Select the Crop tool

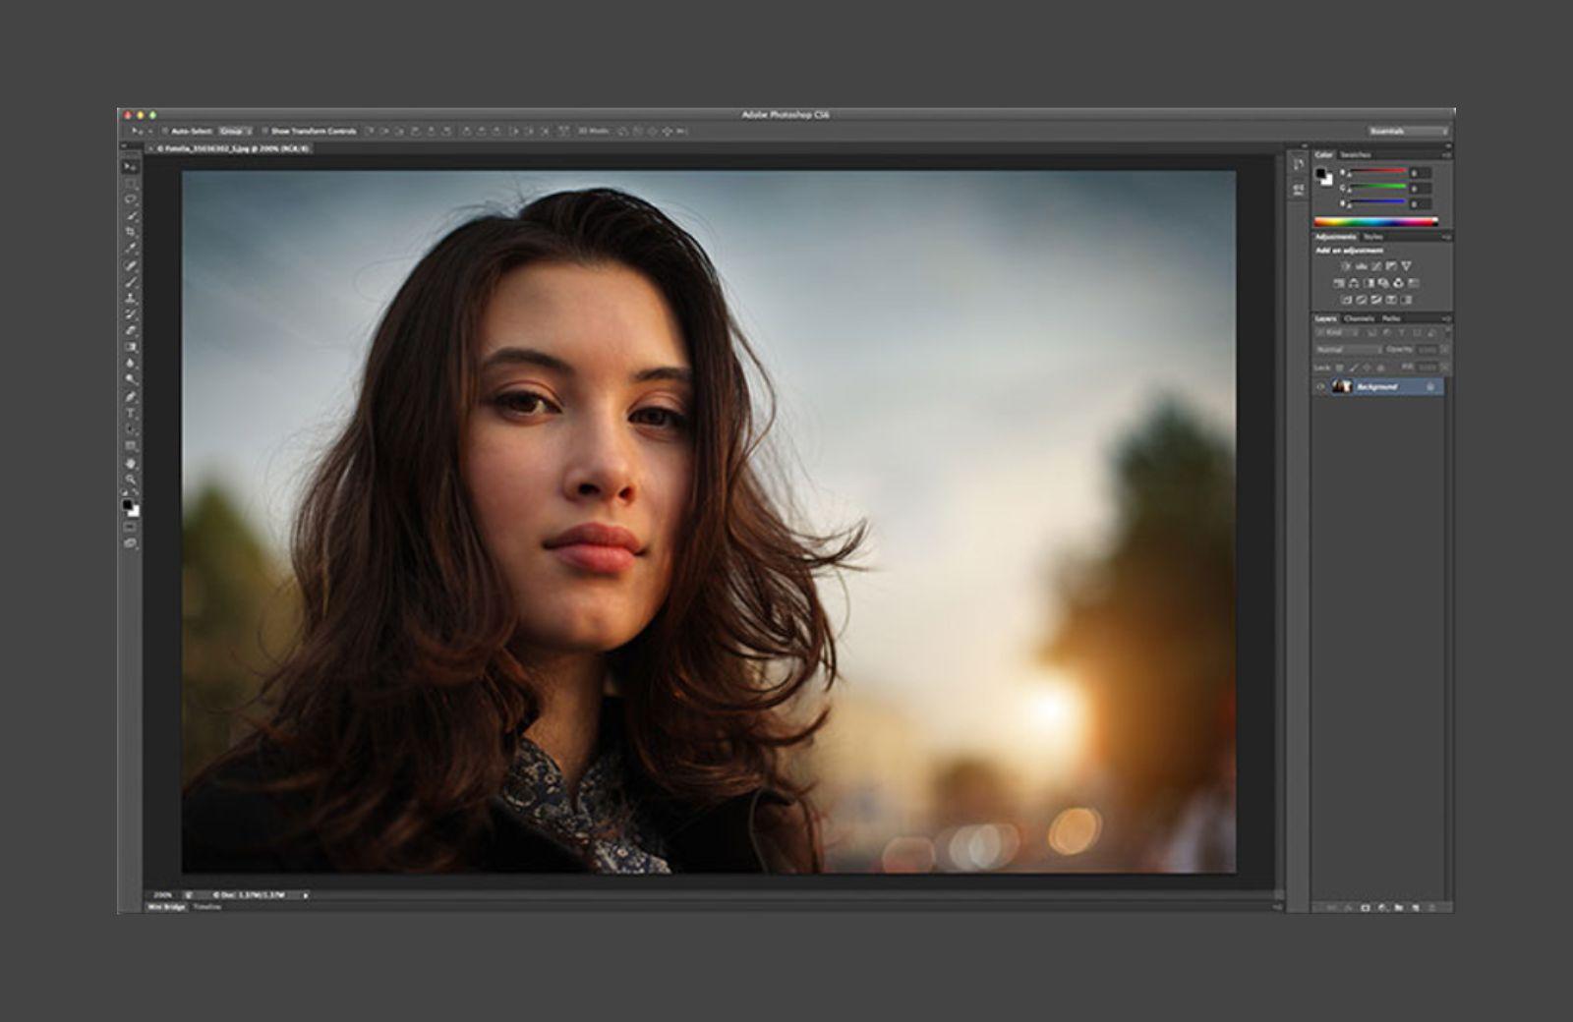tap(130, 233)
